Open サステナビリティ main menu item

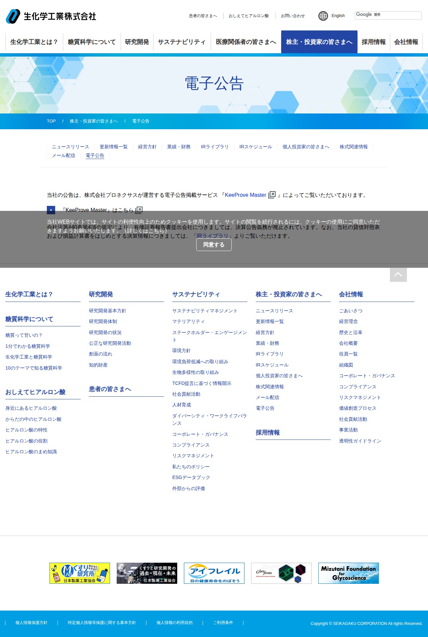click(182, 42)
